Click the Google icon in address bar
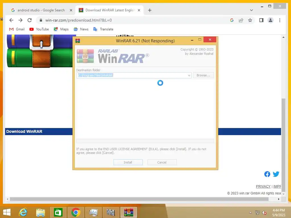291x218 pixels. point(232,20)
